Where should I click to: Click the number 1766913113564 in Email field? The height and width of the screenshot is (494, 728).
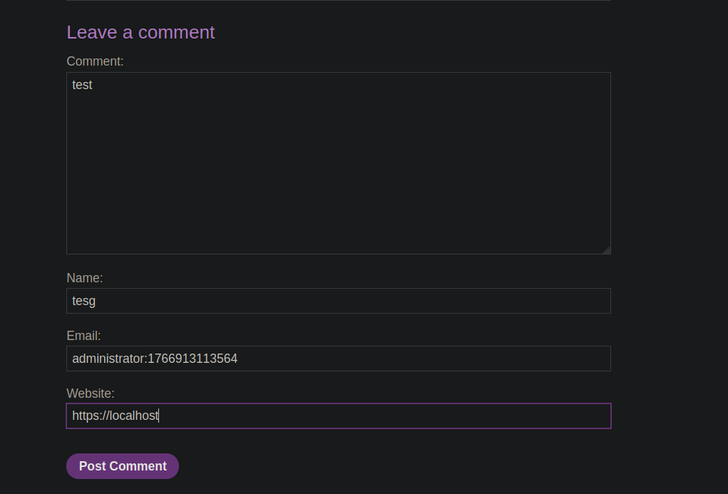[x=193, y=359]
